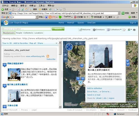This screenshot has height=116, width=139.
Task: Switch the map to 3D view
Action: 80,43
